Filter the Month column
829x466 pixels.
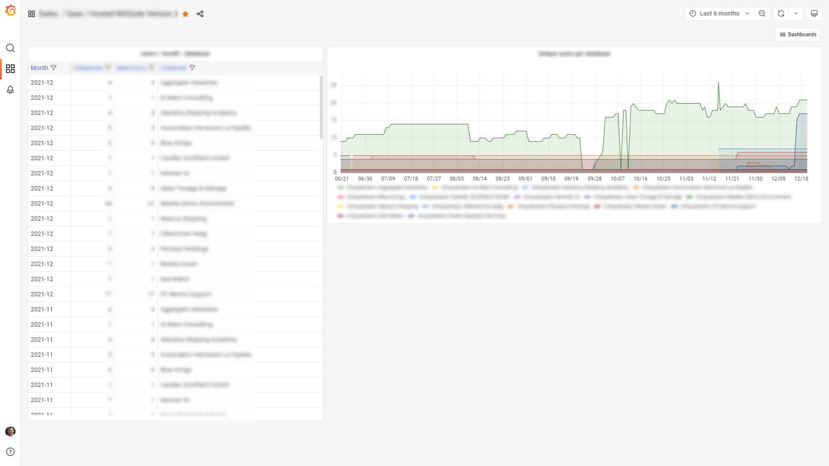pyautogui.click(x=54, y=68)
